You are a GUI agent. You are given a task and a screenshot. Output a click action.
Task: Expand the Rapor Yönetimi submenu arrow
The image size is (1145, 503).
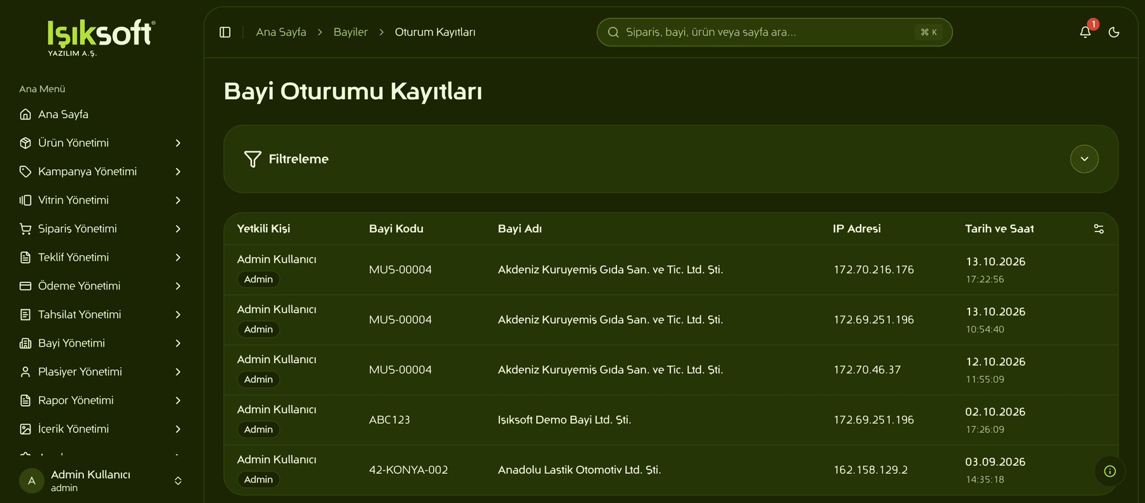coord(178,401)
